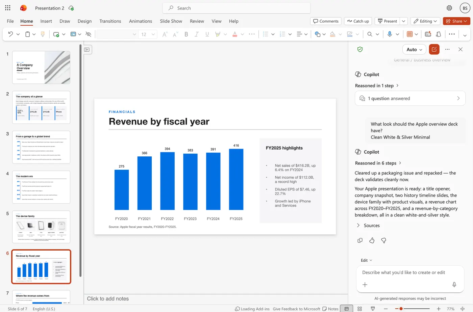473x312 pixels.
Task: Click the slide Layout icon
Action: coord(73,34)
